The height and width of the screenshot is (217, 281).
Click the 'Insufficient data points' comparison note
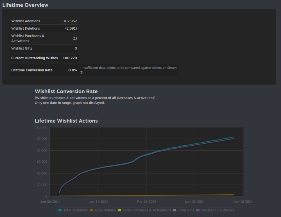click(128, 70)
